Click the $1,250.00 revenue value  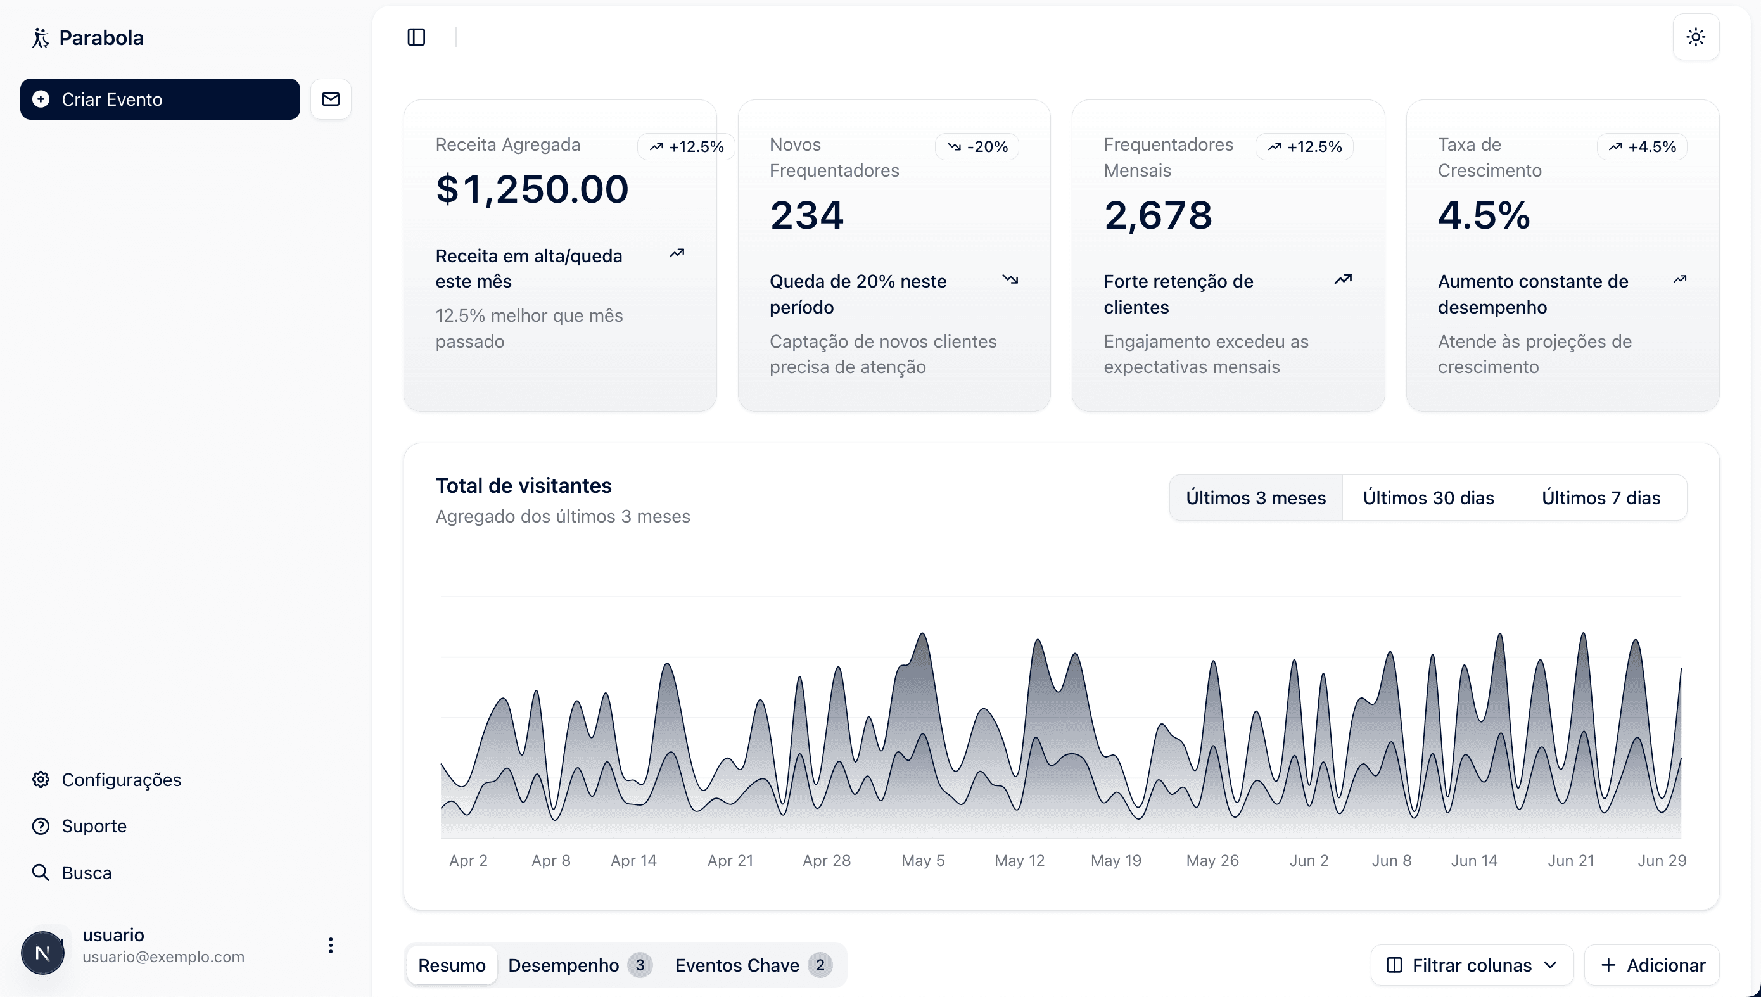(x=532, y=189)
